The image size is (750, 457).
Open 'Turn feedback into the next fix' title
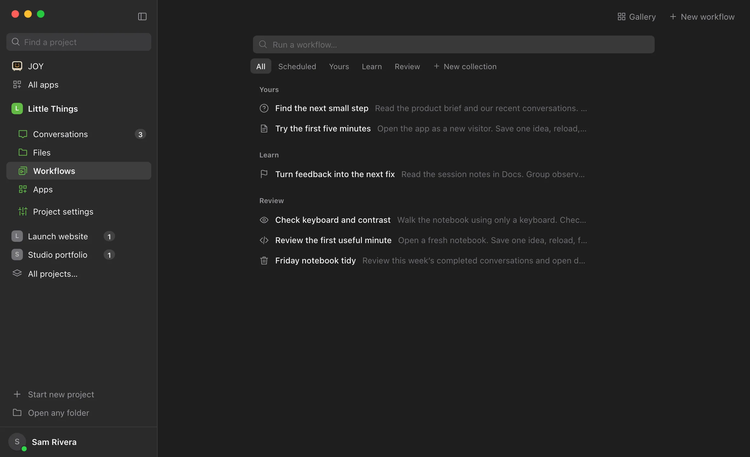(335, 174)
